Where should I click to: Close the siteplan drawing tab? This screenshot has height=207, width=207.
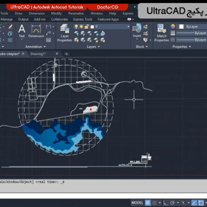[23, 54]
